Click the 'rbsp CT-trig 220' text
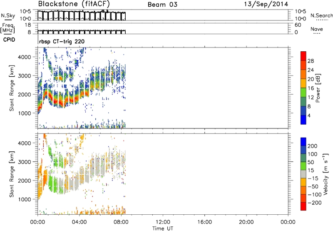333x231 pixels. pos(62,41)
